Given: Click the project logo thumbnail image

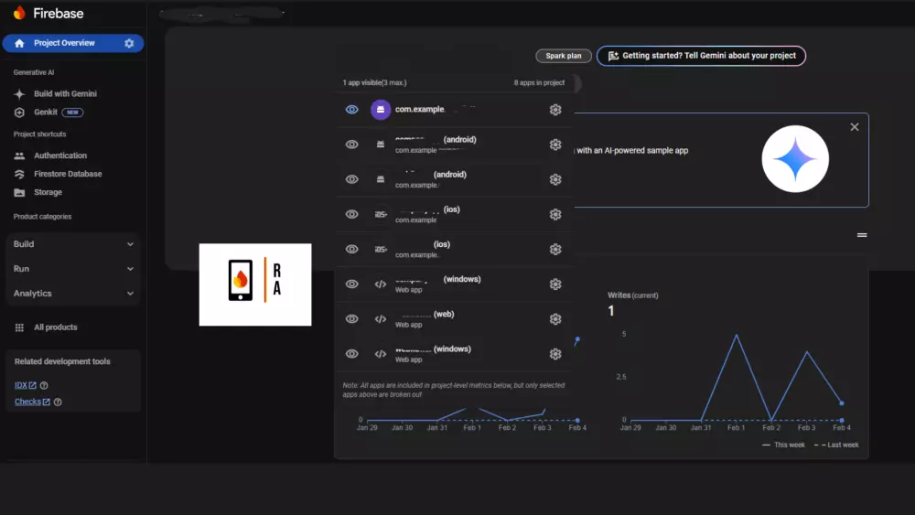Looking at the screenshot, I should pos(255,284).
